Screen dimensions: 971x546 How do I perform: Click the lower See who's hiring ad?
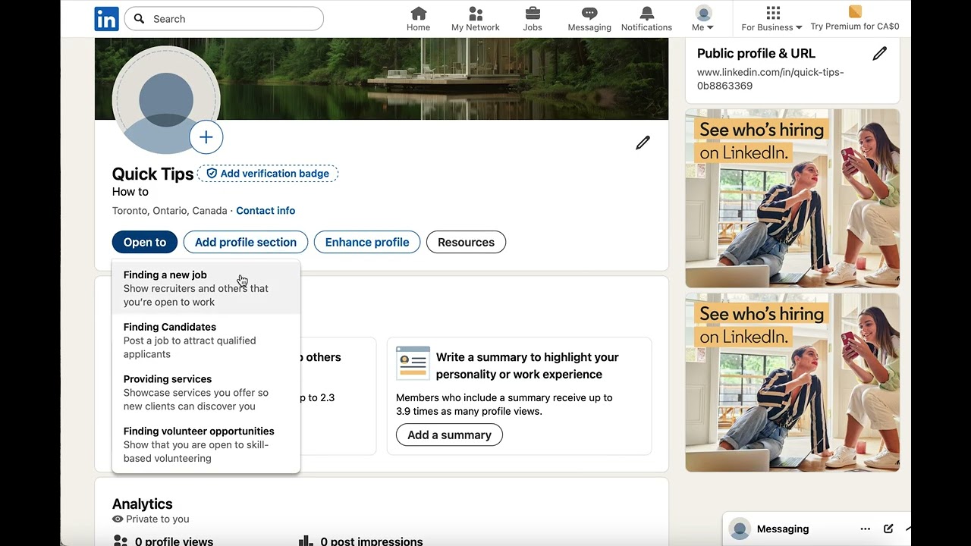pyautogui.click(x=793, y=382)
